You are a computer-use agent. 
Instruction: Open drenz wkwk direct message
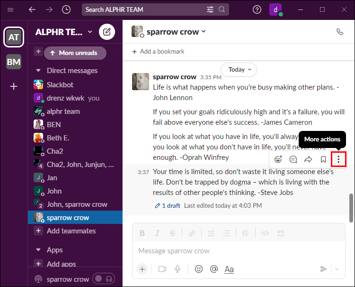(75, 98)
